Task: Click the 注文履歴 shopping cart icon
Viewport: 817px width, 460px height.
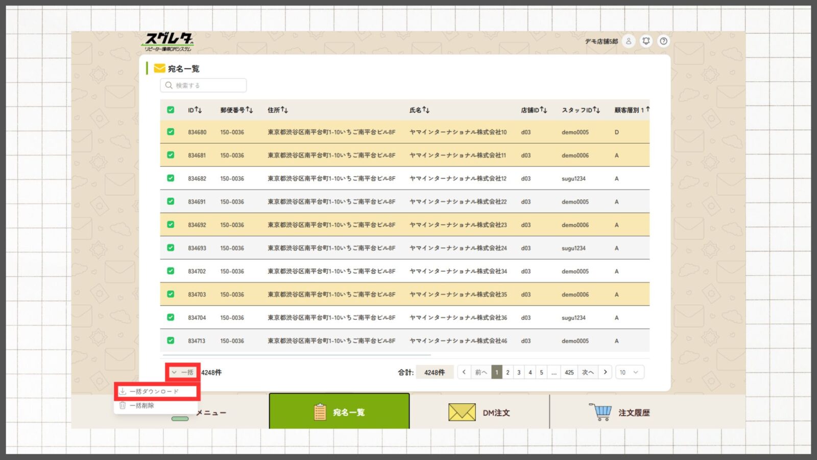Action: (x=600, y=412)
